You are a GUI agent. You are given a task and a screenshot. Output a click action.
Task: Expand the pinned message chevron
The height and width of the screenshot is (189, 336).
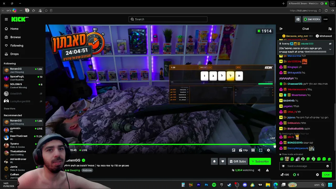pyautogui.click(x=330, y=49)
